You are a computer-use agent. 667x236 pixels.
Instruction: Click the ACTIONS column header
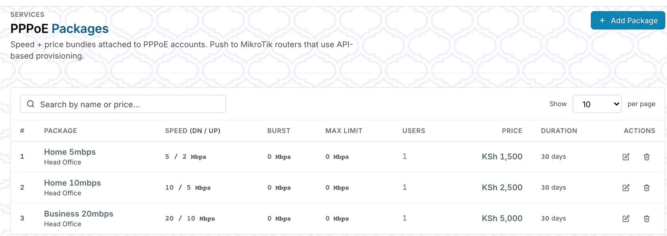coord(639,131)
